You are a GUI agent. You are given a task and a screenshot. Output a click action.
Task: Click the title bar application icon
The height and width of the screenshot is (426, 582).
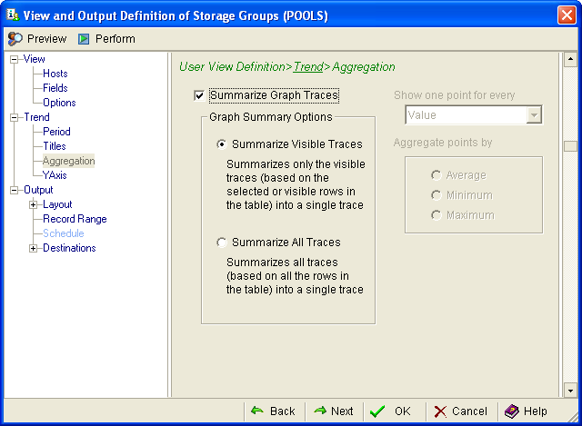12,15
